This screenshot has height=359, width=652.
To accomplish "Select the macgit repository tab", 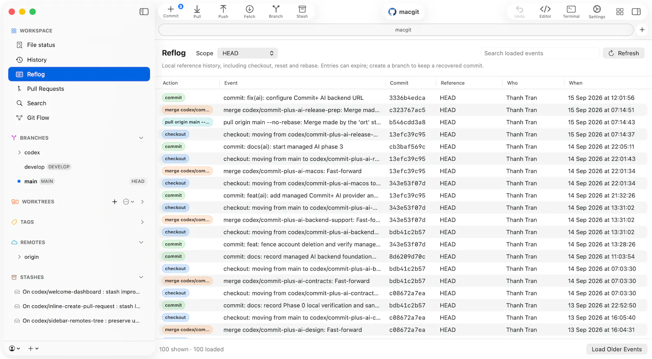I will tap(396, 30).
